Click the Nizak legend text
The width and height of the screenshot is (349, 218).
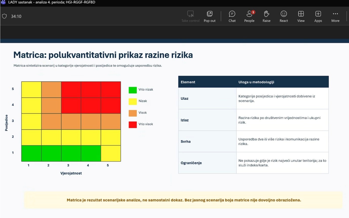click(x=143, y=101)
